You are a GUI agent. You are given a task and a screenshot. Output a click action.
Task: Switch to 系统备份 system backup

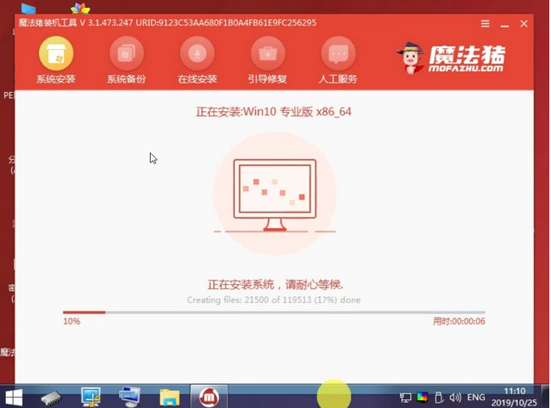pos(127,60)
